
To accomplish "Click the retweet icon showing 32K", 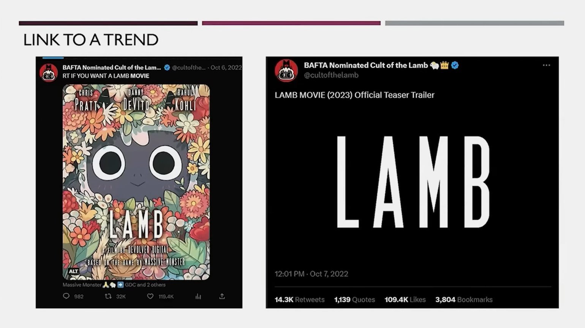I will tap(108, 296).
